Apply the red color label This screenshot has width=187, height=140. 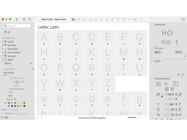point(9,103)
